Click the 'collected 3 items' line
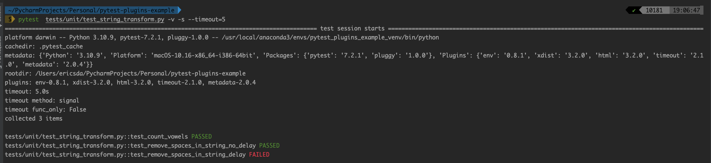Image resolution: width=711 pixels, height=163 pixels. (x=34, y=118)
